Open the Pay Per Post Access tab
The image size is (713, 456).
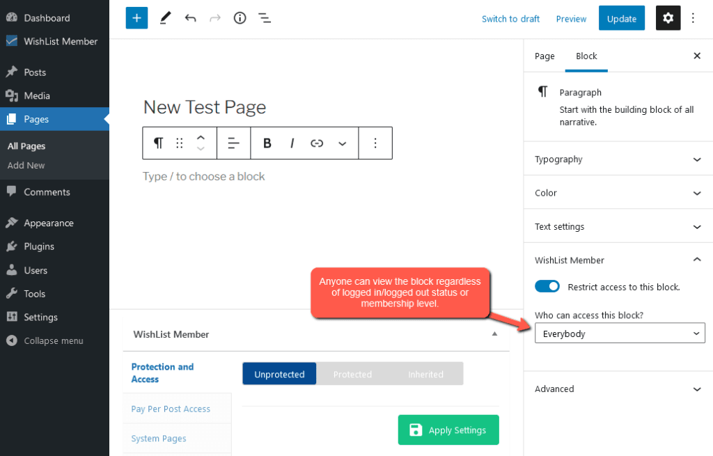point(176,408)
